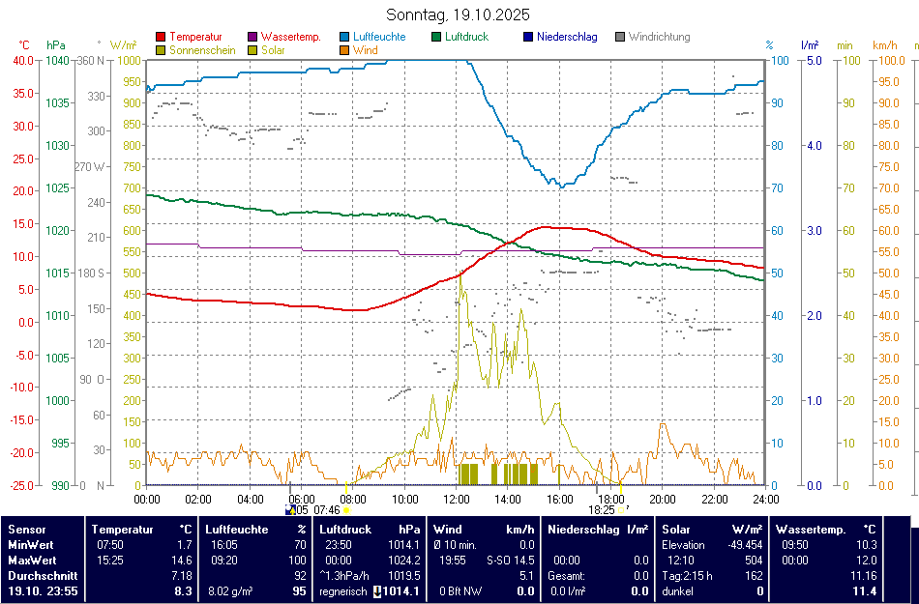
Task: Select the Temperatur column header in table
Action: tap(123, 530)
